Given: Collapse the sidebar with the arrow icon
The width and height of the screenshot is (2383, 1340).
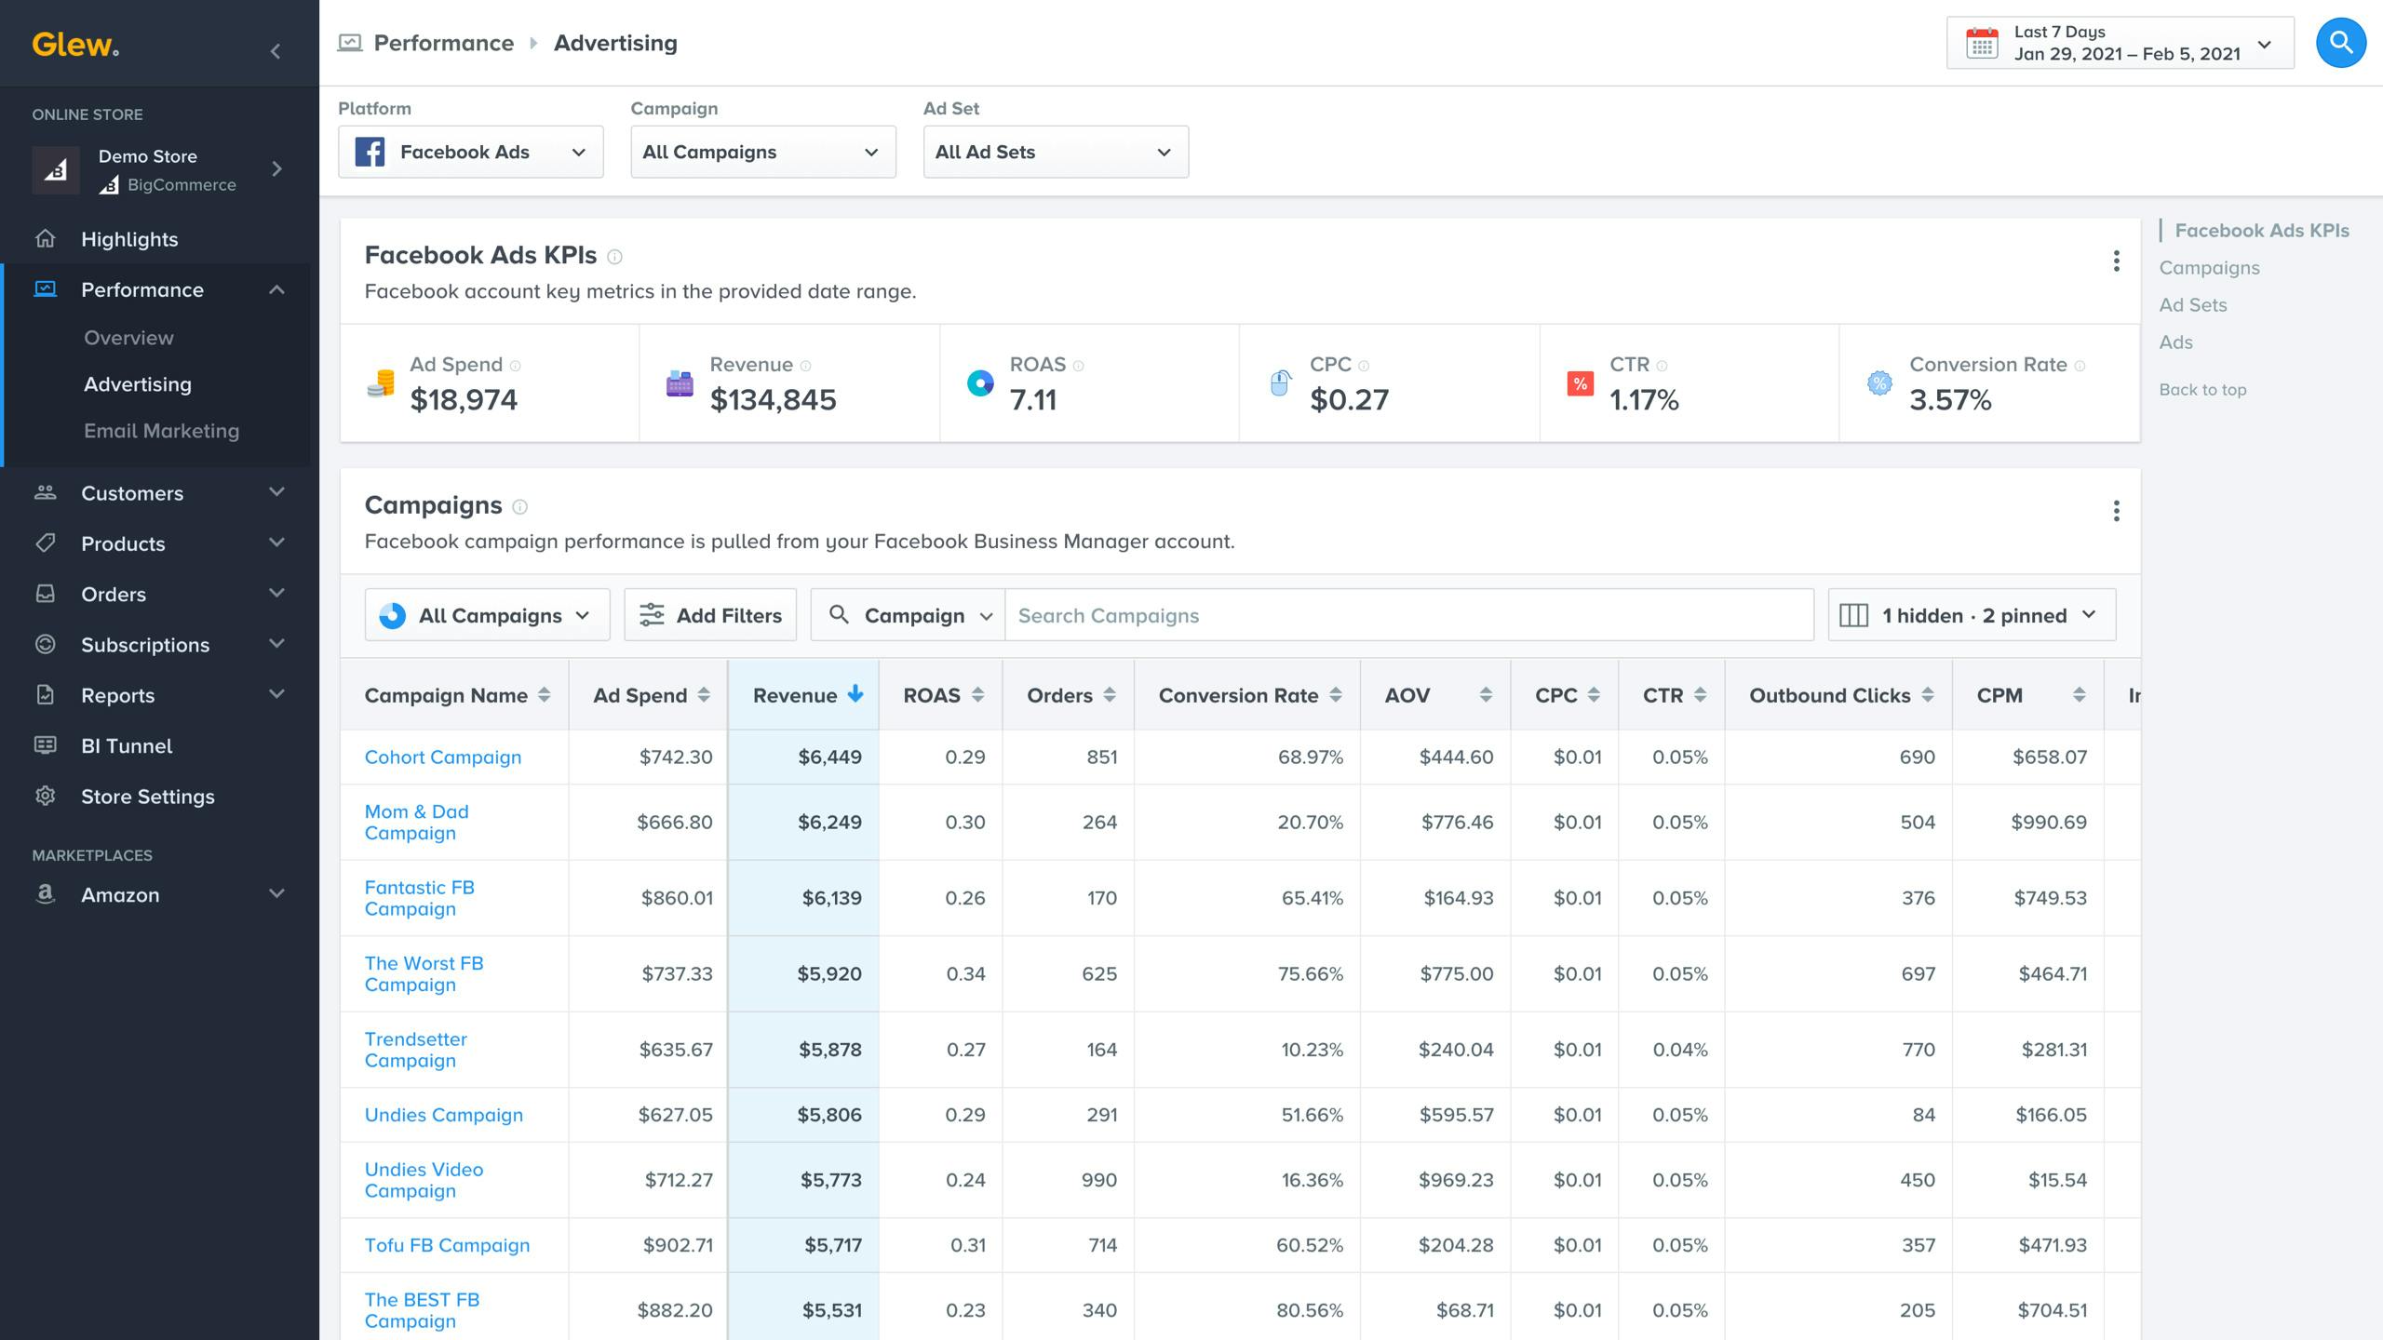Looking at the screenshot, I should coord(275,51).
